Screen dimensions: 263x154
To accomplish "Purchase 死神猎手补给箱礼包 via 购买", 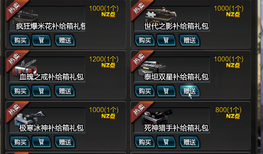I will click(x=145, y=142).
